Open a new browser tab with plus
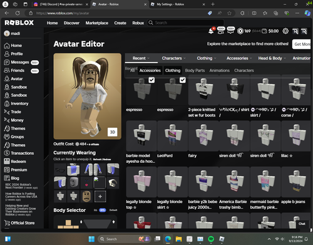This screenshot has width=313, height=245. (213, 4)
